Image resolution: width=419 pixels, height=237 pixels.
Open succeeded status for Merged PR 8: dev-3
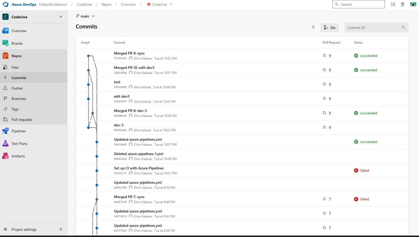click(366, 113)
